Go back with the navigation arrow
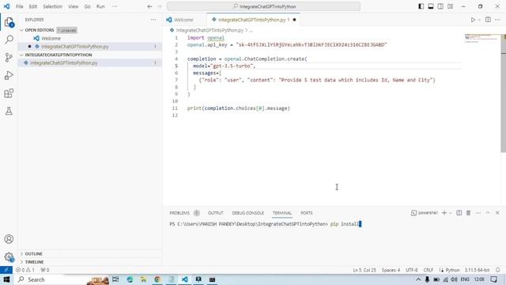Viewport: 506px width, 285px height. 149,6
